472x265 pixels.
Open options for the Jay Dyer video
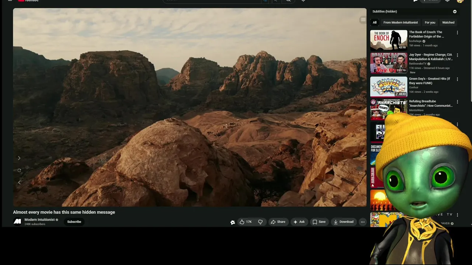click(457, 55)
